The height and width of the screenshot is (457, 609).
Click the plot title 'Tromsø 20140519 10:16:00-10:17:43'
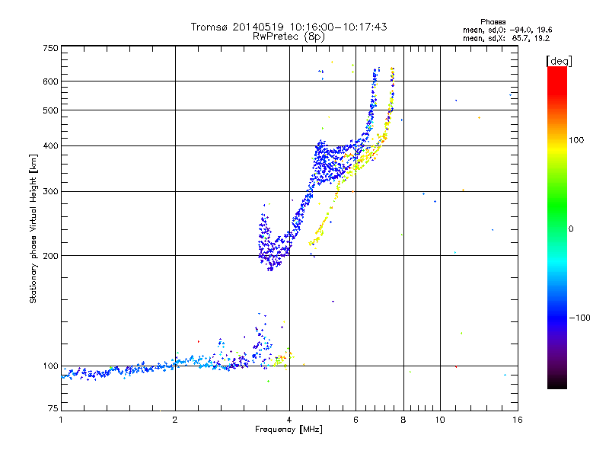point(289,27)
